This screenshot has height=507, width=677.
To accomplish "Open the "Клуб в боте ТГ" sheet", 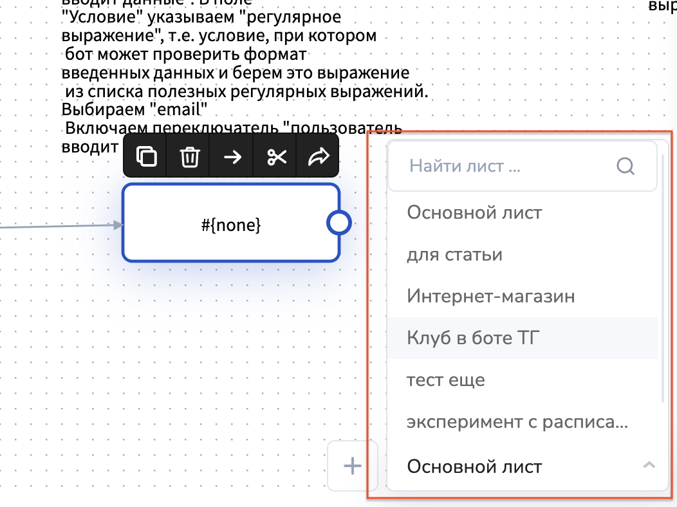I will pos(472,338).
